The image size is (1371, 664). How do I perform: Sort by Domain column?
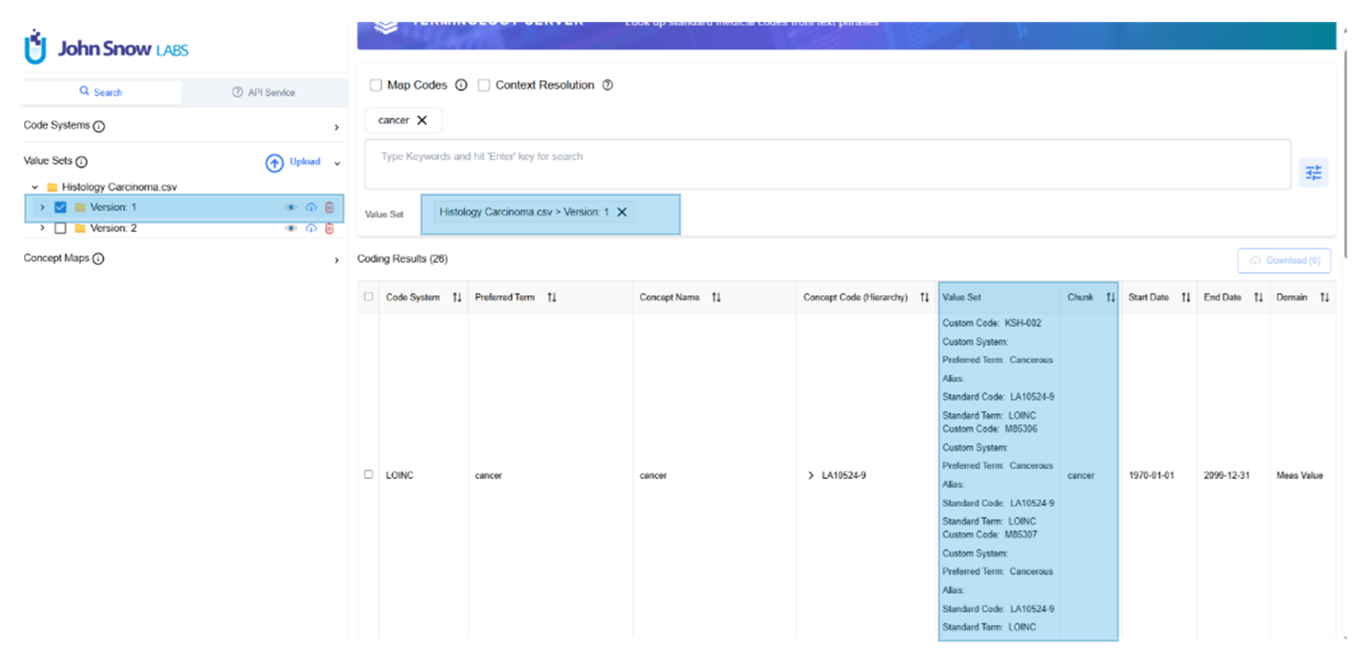point(1324,298)
